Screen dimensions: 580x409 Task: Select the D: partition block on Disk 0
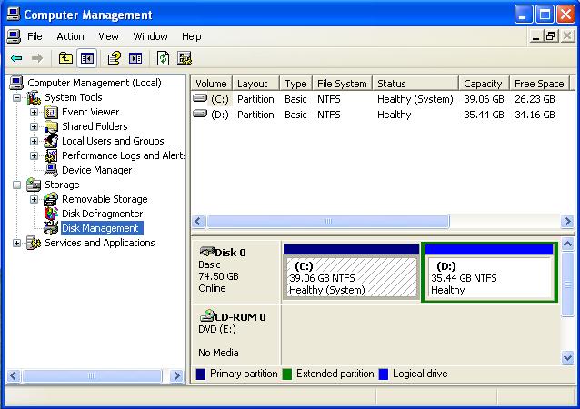click(489, 276)
